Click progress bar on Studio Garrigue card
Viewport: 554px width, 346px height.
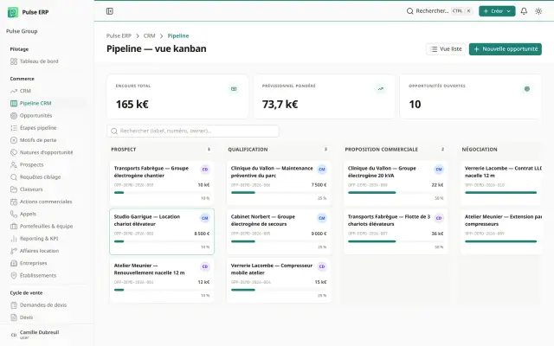click(x=162, y=241)
